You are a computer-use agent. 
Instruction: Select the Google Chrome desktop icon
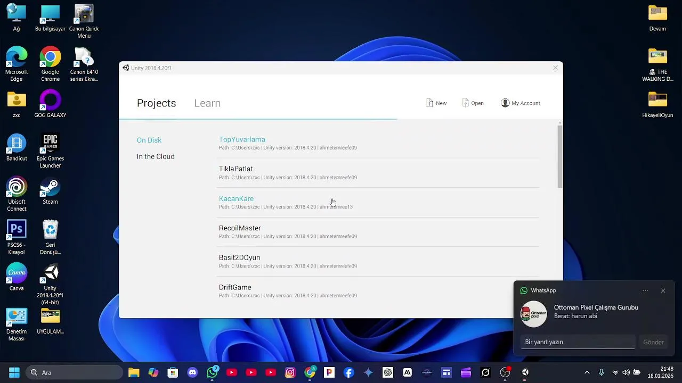(x=50, y=64)
